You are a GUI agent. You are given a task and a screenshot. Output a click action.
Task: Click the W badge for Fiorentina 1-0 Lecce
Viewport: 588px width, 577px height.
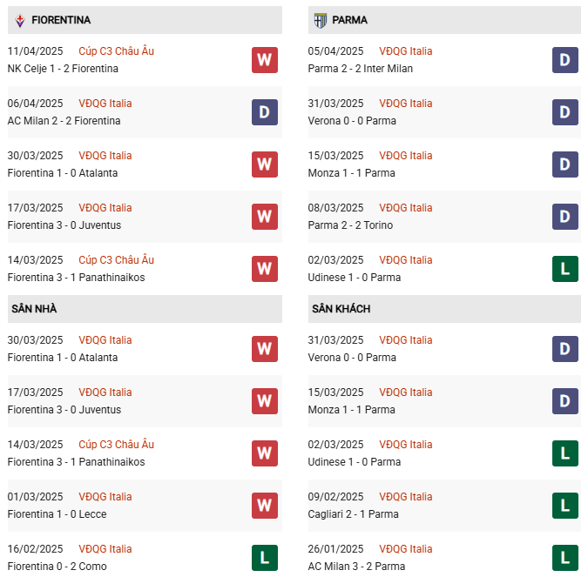click(265, 506)
